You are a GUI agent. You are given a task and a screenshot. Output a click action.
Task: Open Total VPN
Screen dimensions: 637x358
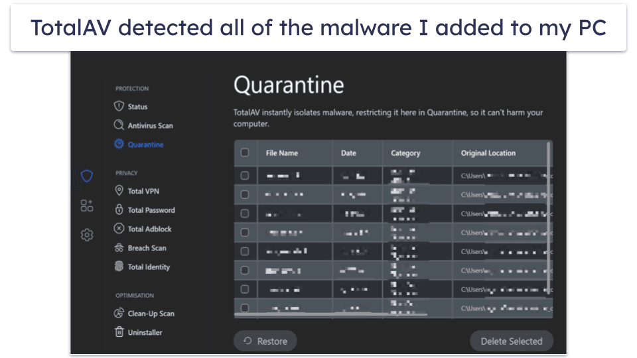point(143,191)
